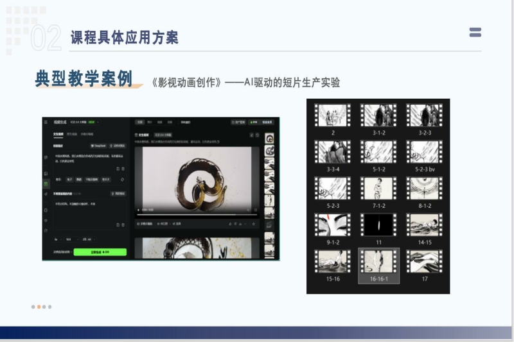Select the film clip labeled 16-16-1
This screenshot has height=342, width=514.
[x=378, y=264]
